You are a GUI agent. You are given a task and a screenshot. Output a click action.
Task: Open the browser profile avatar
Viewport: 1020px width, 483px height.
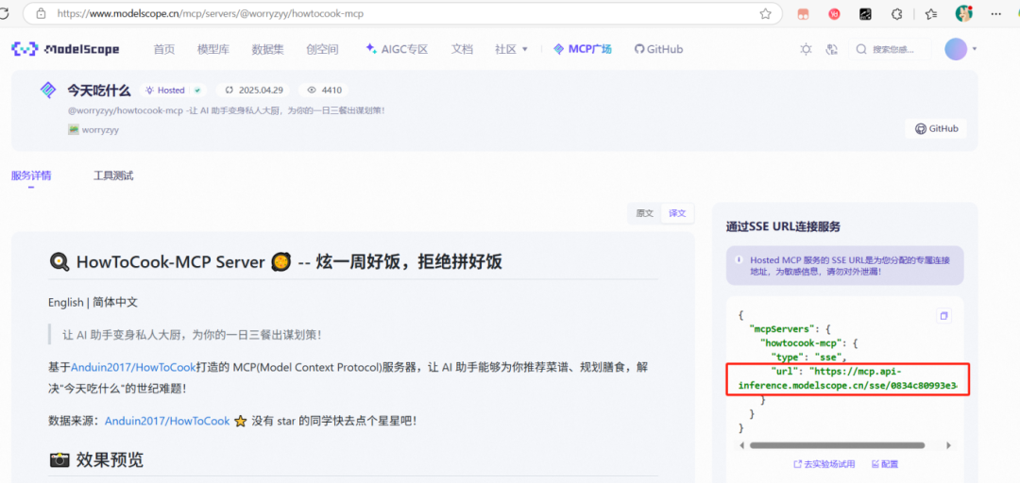click(963, 13)
